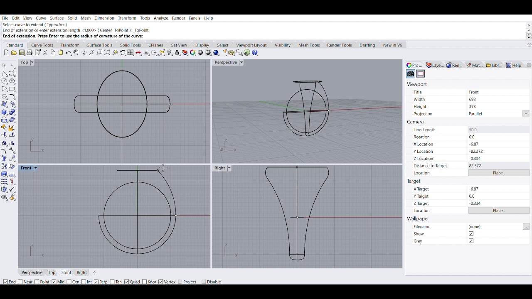
Task: Enable the Cen osnap checkbox
Action: (x=69, y=282)
